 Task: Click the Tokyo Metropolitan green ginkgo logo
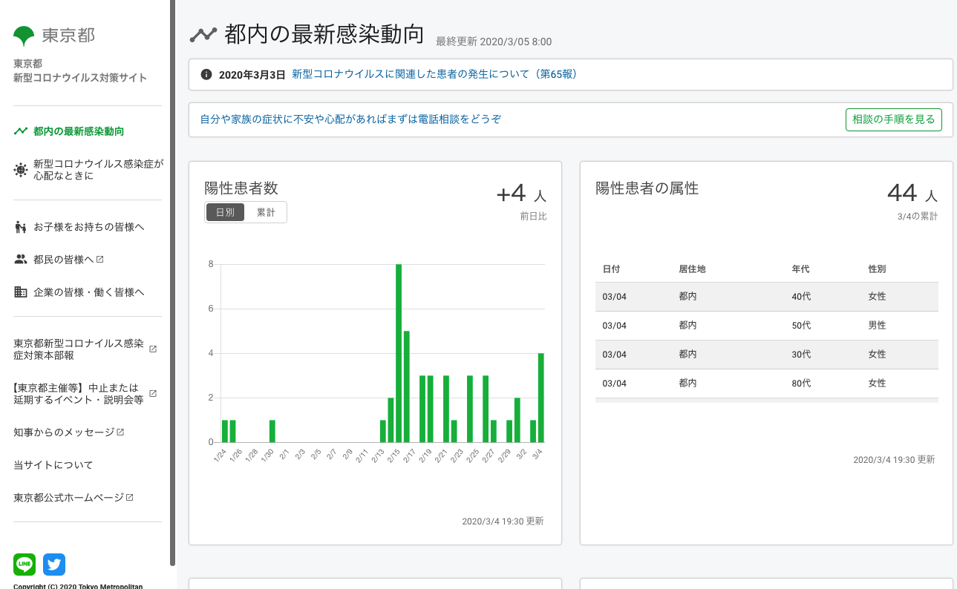[x=24, y=36]
